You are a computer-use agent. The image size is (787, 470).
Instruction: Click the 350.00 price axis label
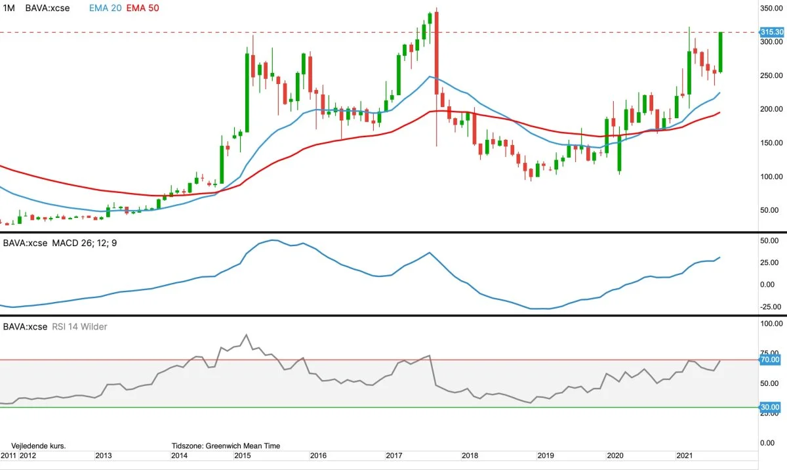(772, 8)
